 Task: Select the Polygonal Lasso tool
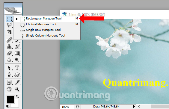(x=9, y=25)
